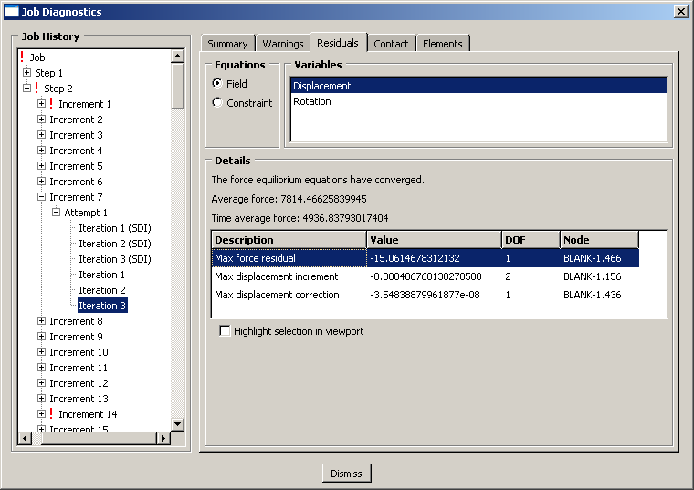Click the warning icon beside Increment 1

(x=51, y=104)
